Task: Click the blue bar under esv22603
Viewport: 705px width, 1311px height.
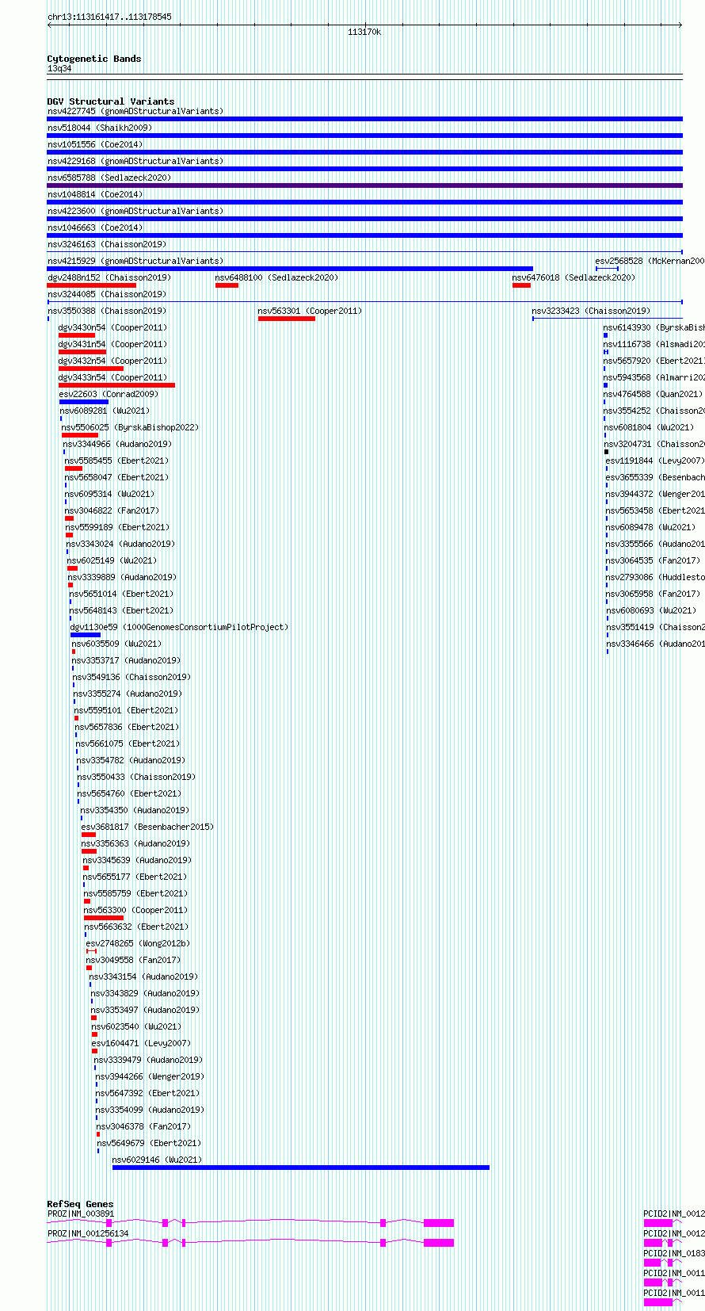Action: click(84, 402)
